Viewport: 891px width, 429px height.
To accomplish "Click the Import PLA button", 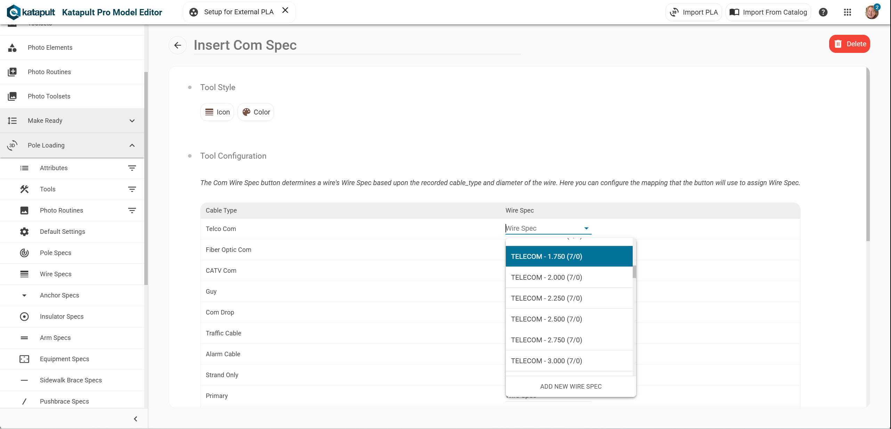I will point(694,12).
